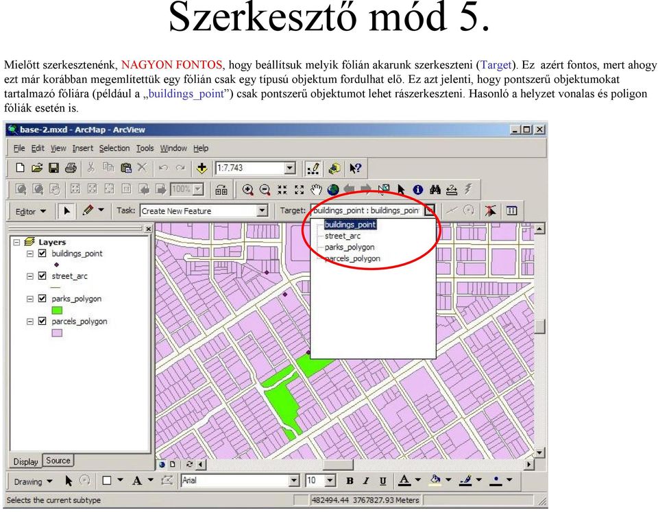
Task: Switch to Data View at map bottom
Action: (x=162, y=464)
